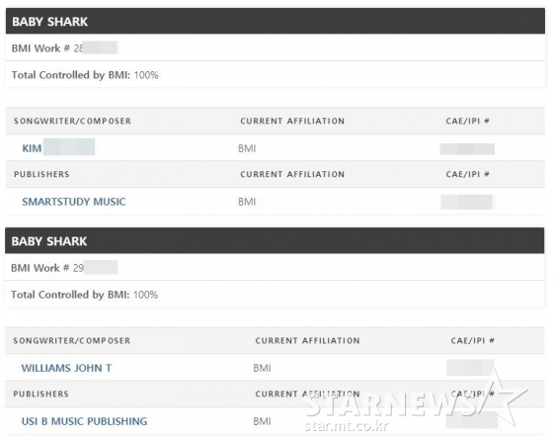Click PUBLISHERS column header above SMARTSTUDY MUSIC
This screenshot has height=440, width=553.
tap(41, 174)
